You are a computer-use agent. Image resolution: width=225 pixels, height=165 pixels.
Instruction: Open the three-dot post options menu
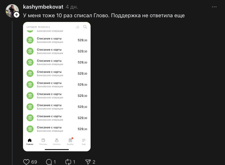[x=214, y=7]
